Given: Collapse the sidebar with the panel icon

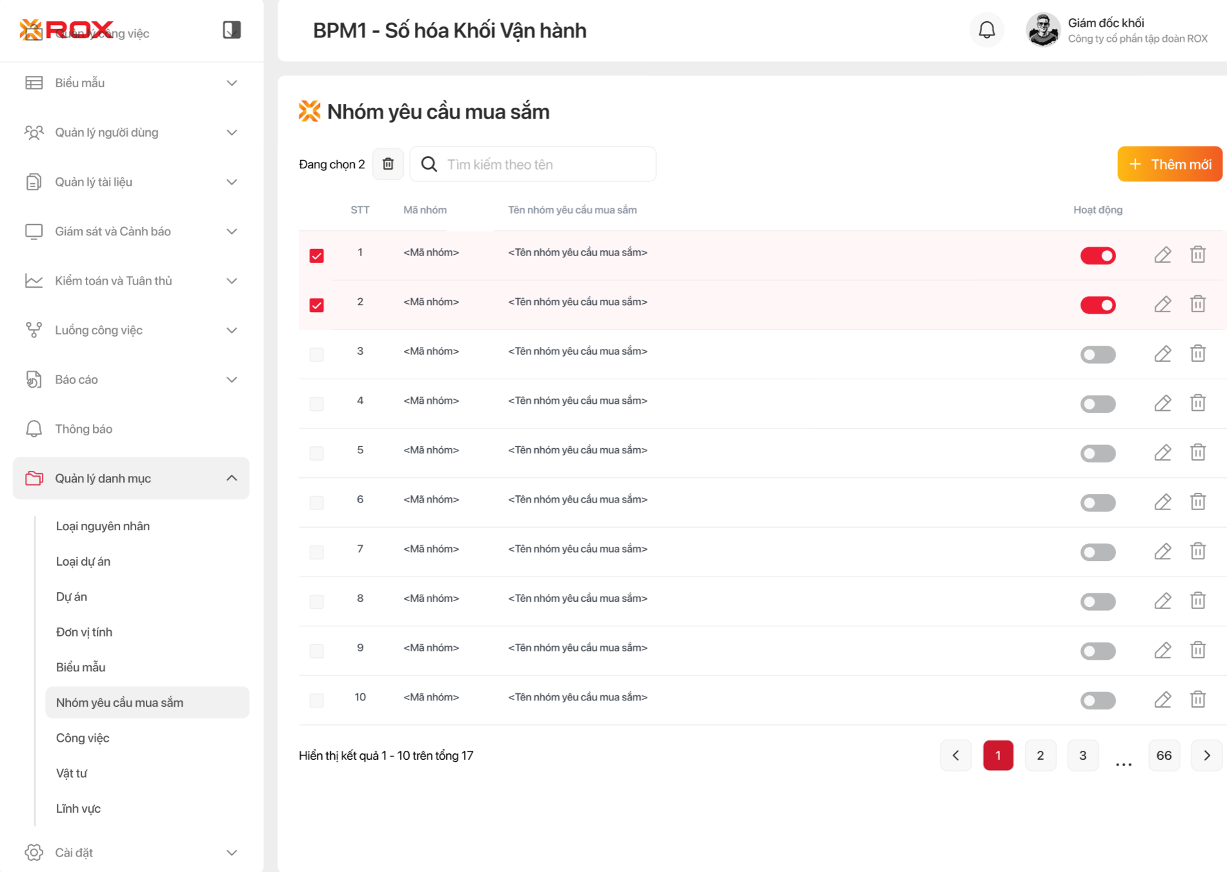Looking at the screenshot, I should (x=232, y=30).
